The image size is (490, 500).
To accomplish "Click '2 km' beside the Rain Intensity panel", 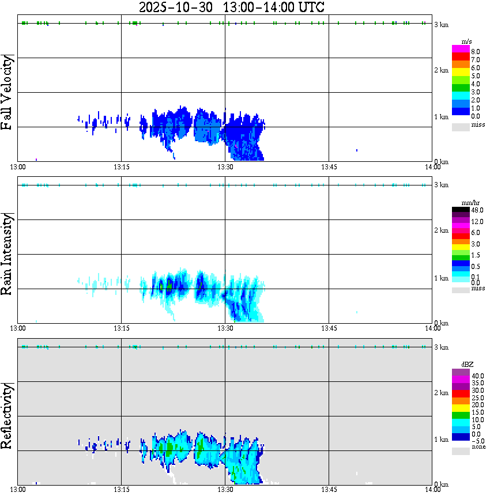I will 441,230.
